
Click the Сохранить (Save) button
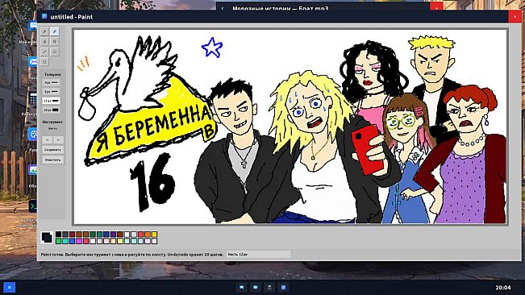click(x=52, y=150)
